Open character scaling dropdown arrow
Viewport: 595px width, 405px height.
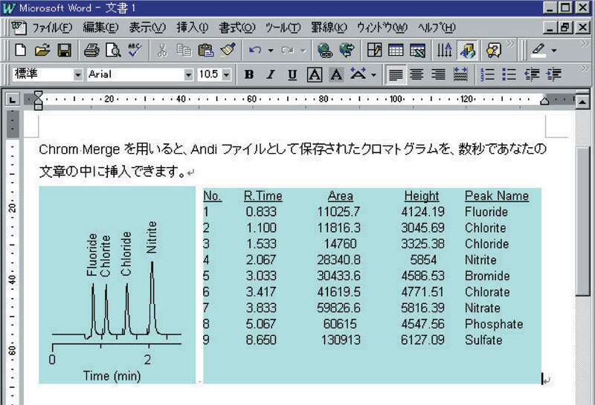pos(374,75)
